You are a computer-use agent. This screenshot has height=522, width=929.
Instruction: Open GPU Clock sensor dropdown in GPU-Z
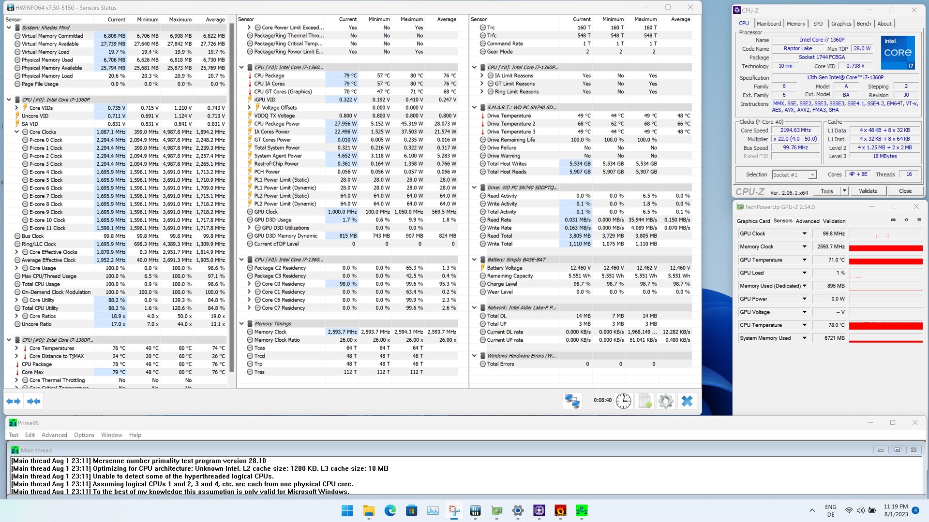[x=805, y=233]
